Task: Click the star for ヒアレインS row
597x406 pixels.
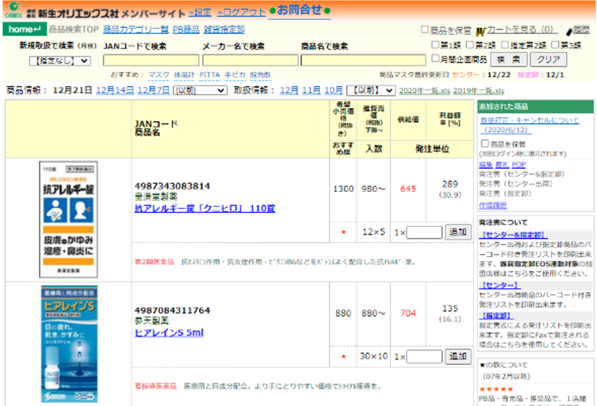Action: [x=343, y=356]
